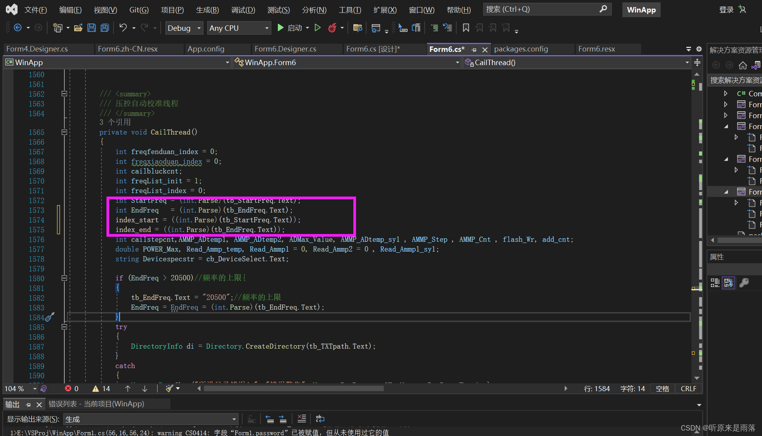Click the Home icon in Solution Explorer

[x=743, y=65]
